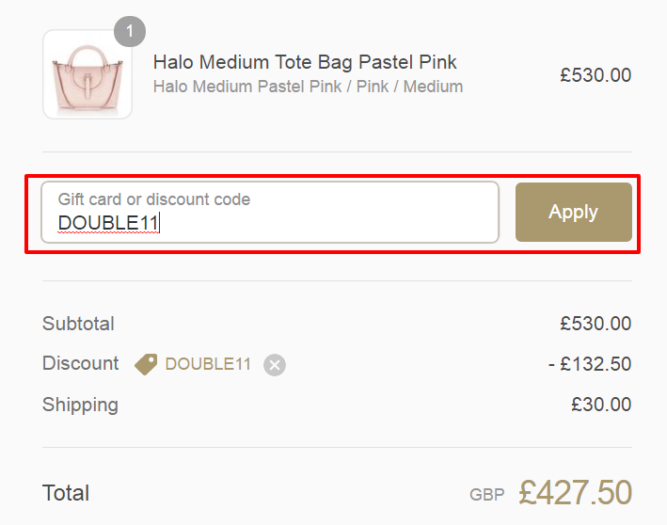Click the Subtotal label
The width and height of the screenshot is (667, 525).
78,324
